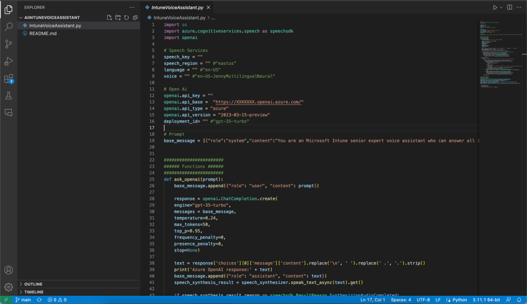Collapse all folders in Explorer
This screenshot has height=304, width=527.
(x=135, y=17)
